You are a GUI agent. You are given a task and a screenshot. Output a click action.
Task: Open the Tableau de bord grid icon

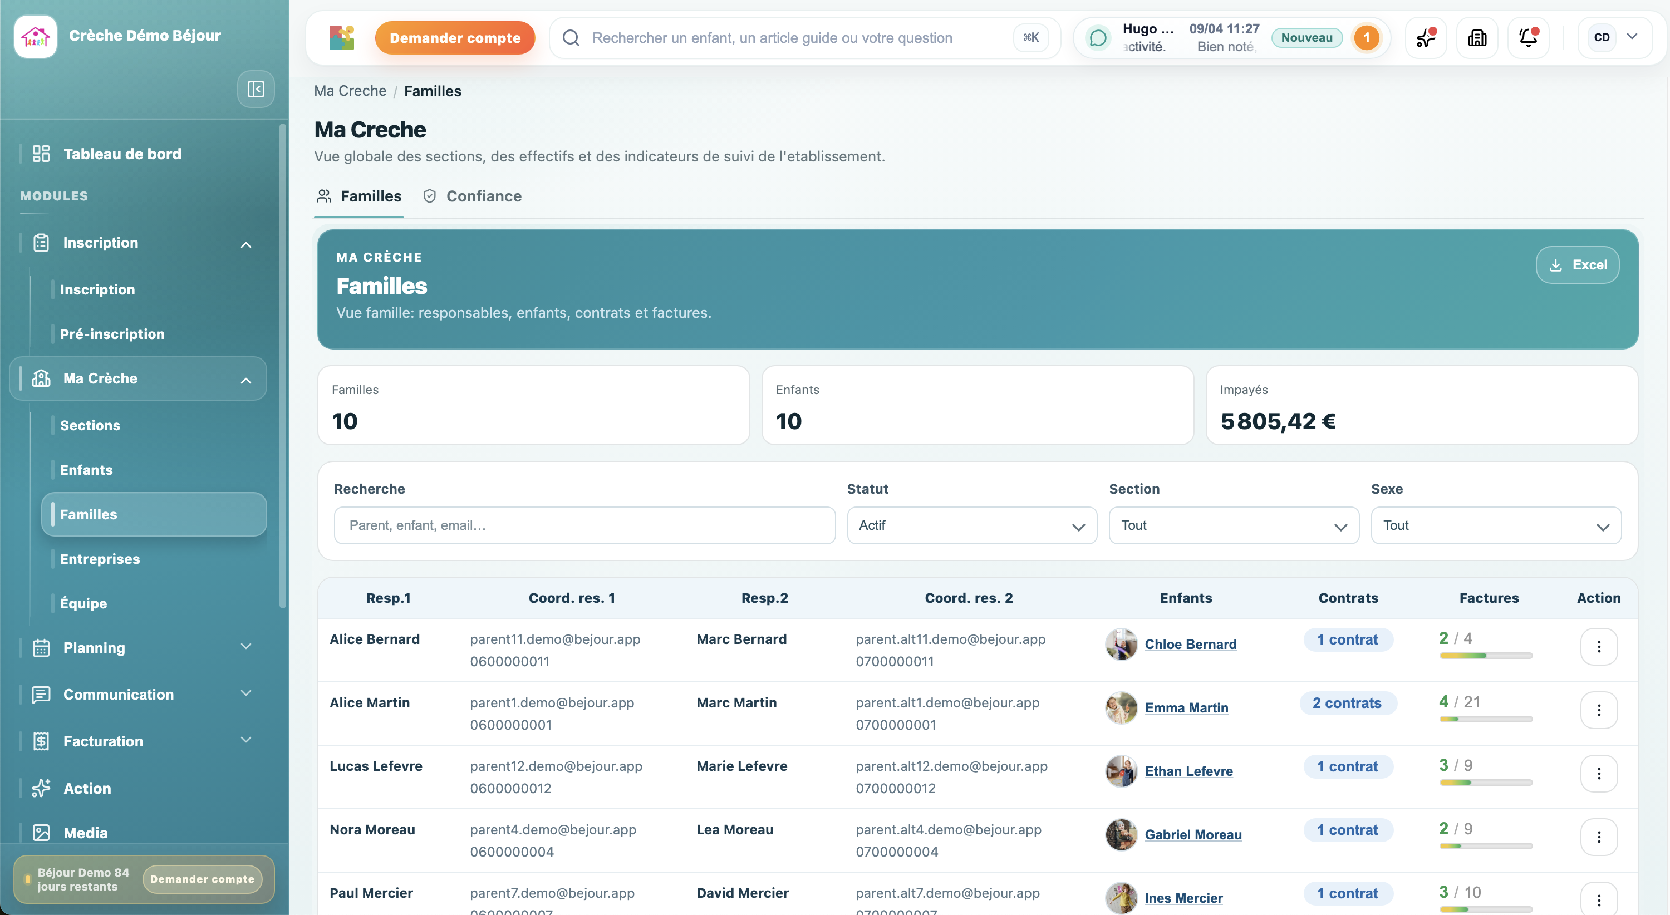point(42,153)
